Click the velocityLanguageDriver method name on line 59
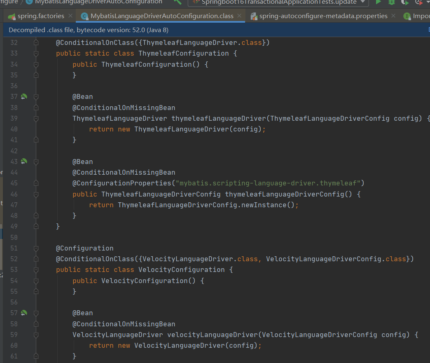 [x=213, y=335]
